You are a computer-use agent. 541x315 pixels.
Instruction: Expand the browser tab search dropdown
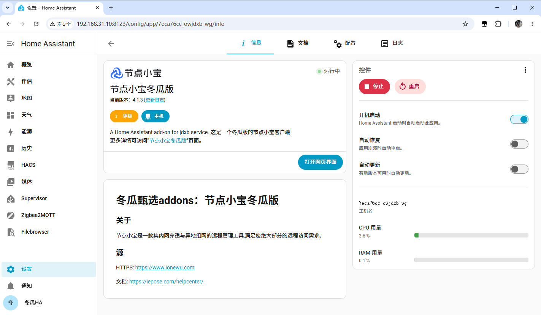click(x=7, y=8)
